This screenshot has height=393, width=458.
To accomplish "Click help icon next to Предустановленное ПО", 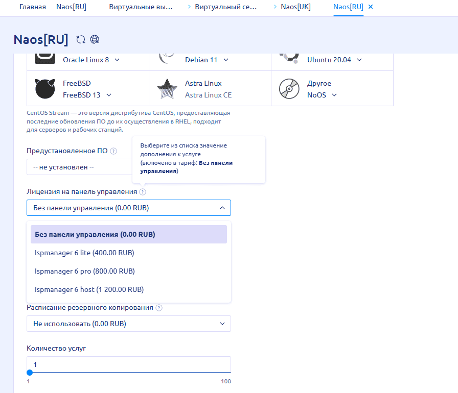I will tap(113, 151).
